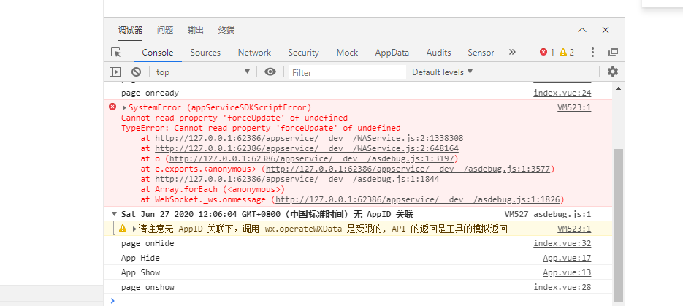Screen dimensions: 683x306
Task: Open source link index.vue:32
Action: click(x=562, y=243)
